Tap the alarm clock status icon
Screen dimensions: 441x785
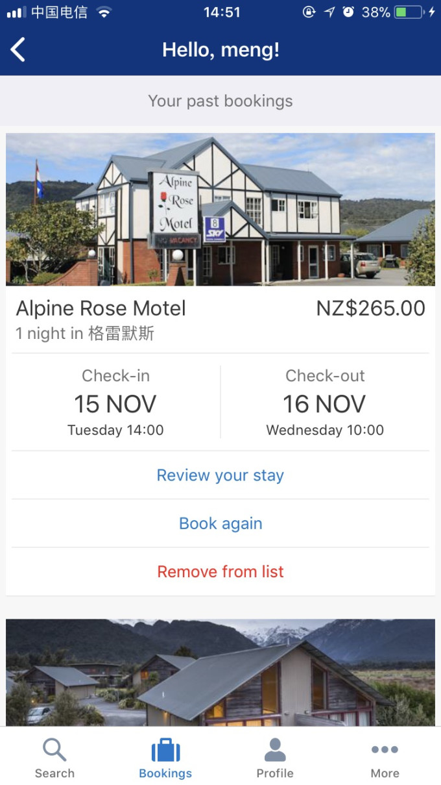[x=348, y=12]
